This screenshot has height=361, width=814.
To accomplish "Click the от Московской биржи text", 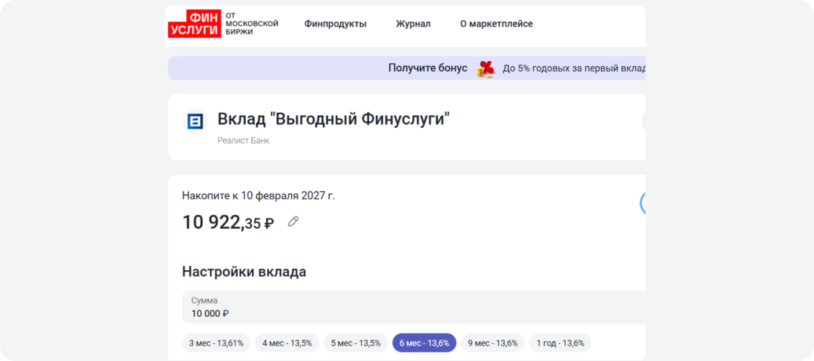I will click(251, 24).
